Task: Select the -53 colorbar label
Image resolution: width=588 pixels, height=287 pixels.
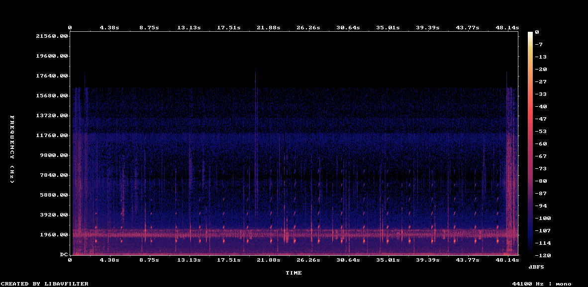Action: (x=540, y=132)
